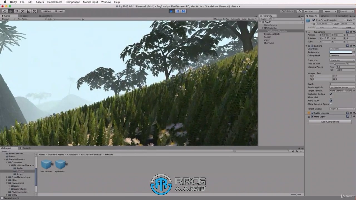Image resolution: width=356 pixels, height=200 pixels.
Task: Toggle the Static checkbox
Action: (x=345, y=20)
